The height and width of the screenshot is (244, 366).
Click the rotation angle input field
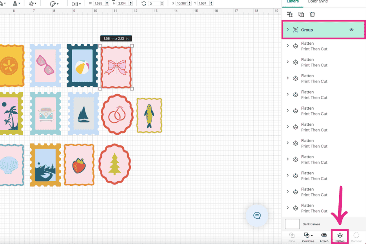tap(154, 4)
